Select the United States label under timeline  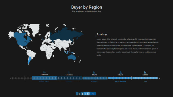44,81
